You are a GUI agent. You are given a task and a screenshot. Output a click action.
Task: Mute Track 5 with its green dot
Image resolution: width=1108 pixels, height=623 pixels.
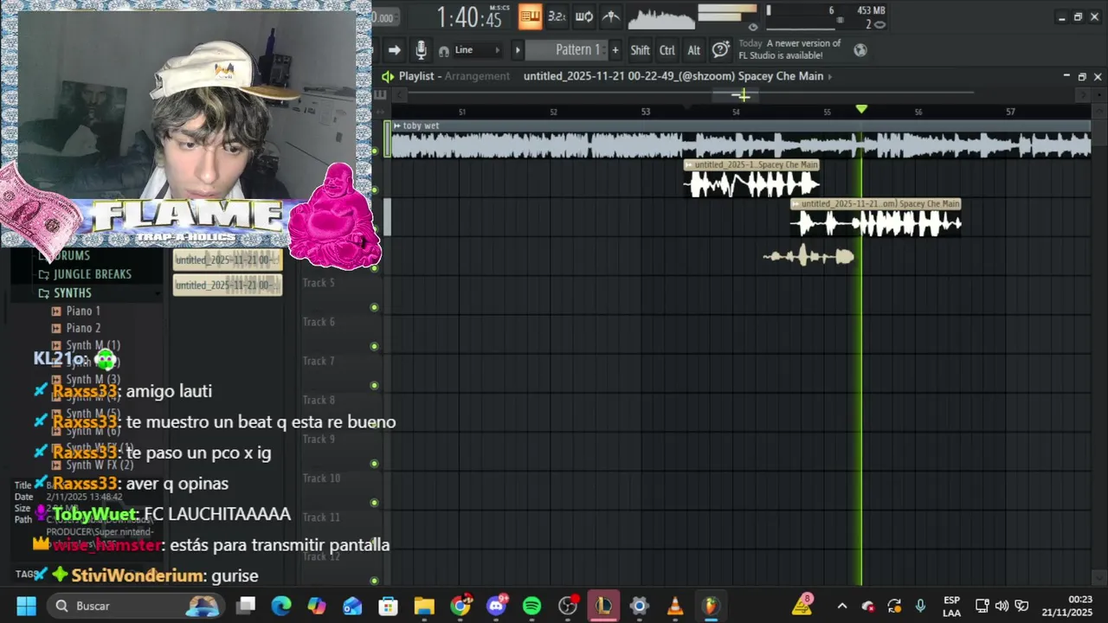pos(374,307)
